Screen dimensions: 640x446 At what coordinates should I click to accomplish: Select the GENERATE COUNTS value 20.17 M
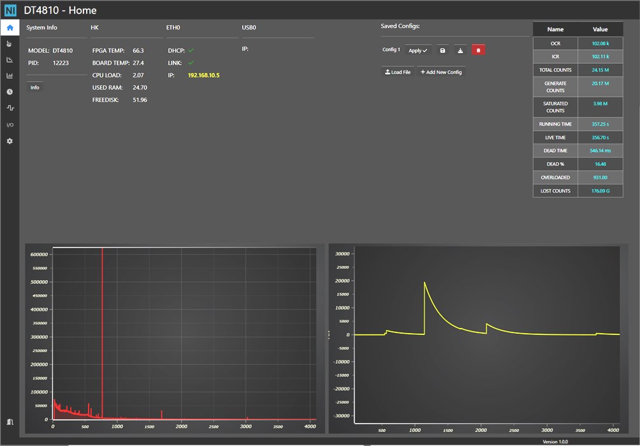point(600,84)
